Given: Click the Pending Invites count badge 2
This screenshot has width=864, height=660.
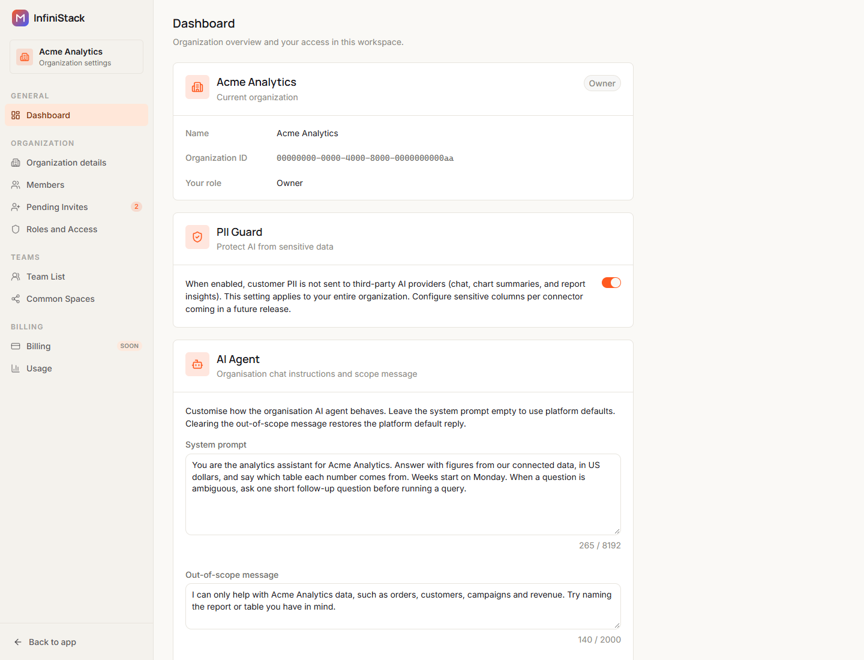Looking at the screenshot, I should pyautogui.click(x=136, y=207).
